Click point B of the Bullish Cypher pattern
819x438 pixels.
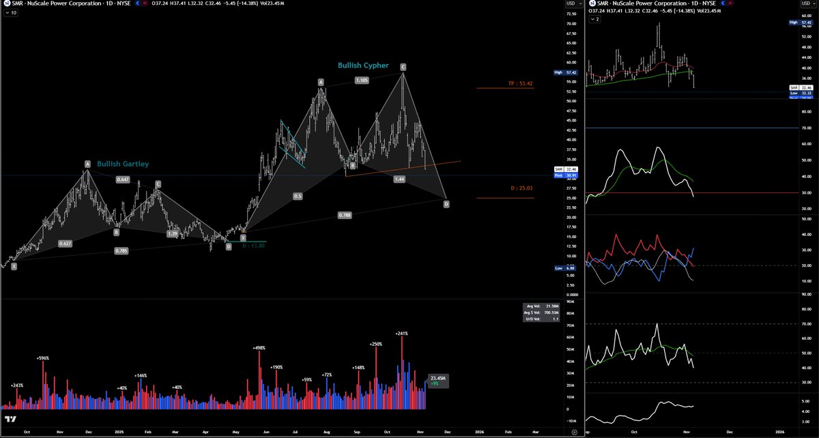(352, 165)
